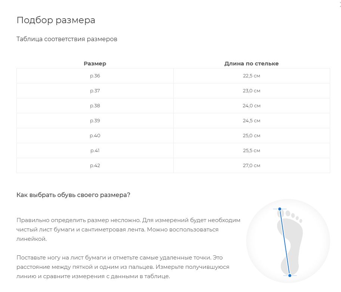Close the size guide popup
The height and width of the screenshot is (292, 341).
(340, 4)
